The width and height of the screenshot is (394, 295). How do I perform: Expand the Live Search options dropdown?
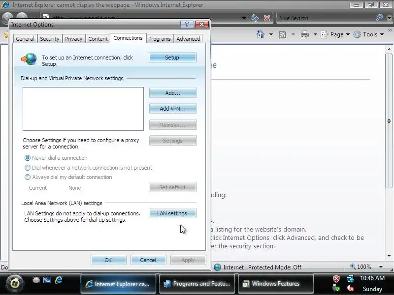point(389,18)
